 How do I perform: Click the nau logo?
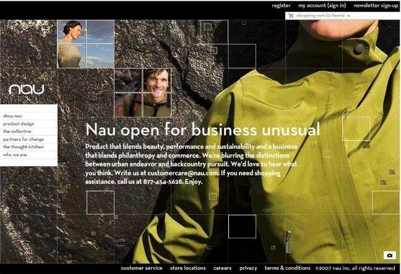[x=27, y=89]
